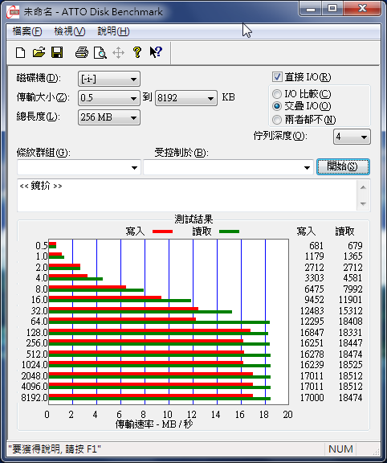Click the green 讀取 legend swatch

(229, 231)
